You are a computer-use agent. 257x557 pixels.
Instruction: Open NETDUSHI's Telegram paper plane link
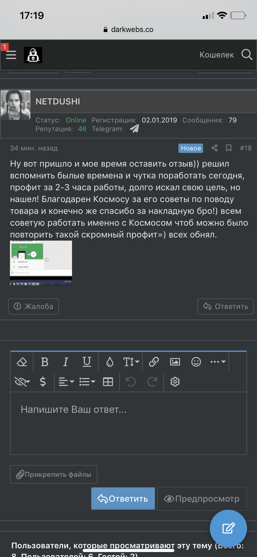tap(134, 129)
